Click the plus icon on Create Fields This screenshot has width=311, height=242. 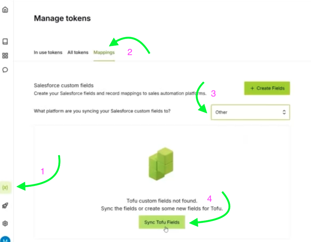click(x=252, y=88)
